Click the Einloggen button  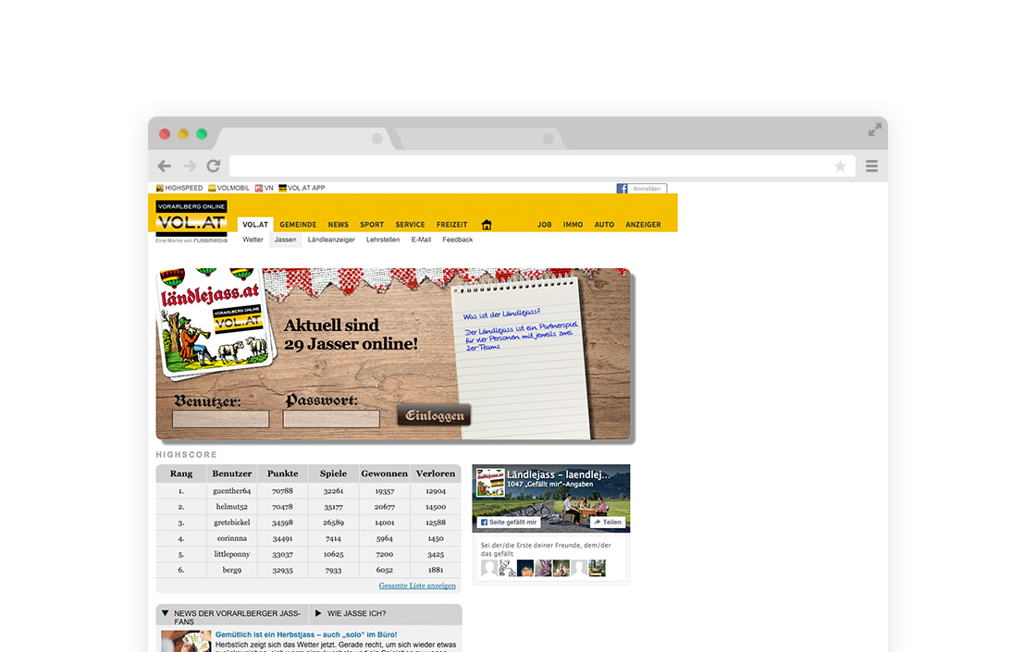(434, 415)
